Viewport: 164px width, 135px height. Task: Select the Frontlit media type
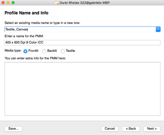click(x=25, y=51)
